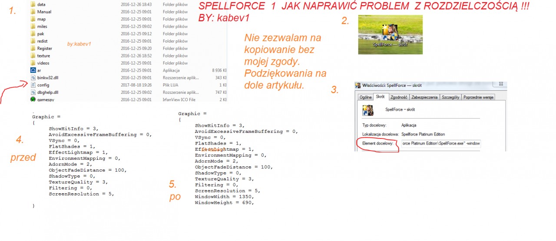The image size is (556, 241).
Task: Click the '8 936 KB' size cell
Action: (x=220, y=70)
